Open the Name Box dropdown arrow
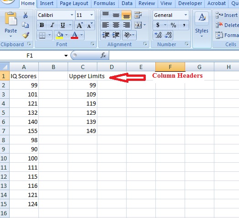The image size is (239, 218). (x=66, y=56)
